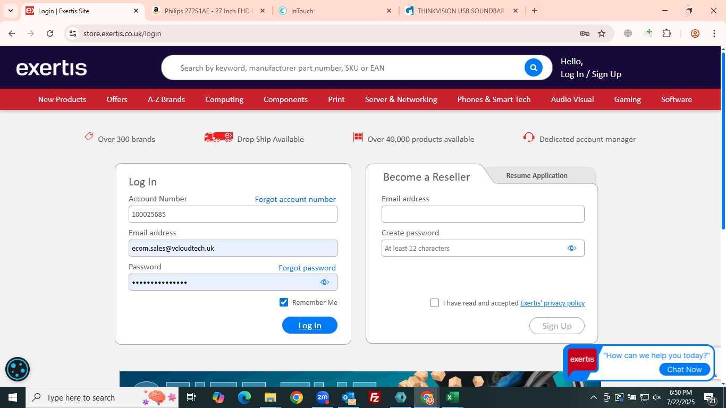
Task: Click the muted volume tray icon
Action: (x=657, y=397)
